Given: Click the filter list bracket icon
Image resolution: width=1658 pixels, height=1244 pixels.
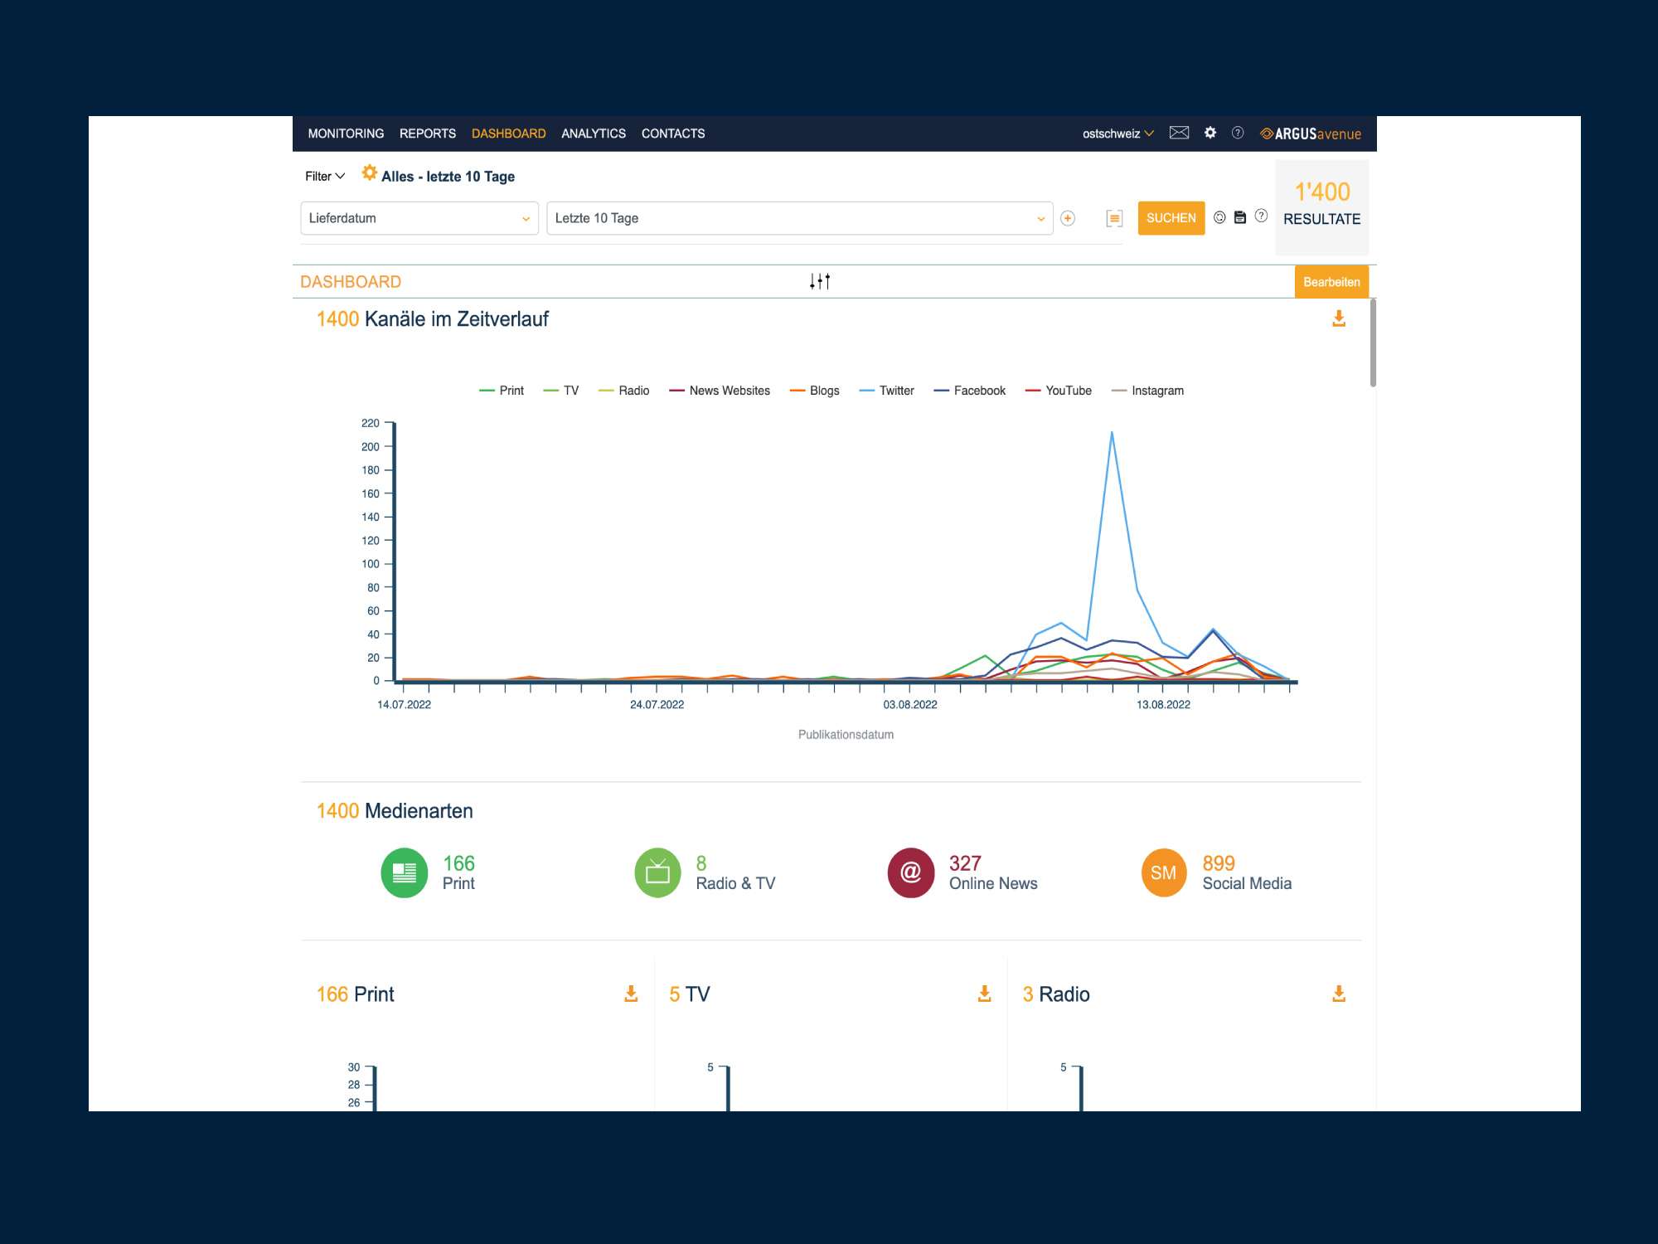Looking at the screenshot, I should pos(1114,218).
